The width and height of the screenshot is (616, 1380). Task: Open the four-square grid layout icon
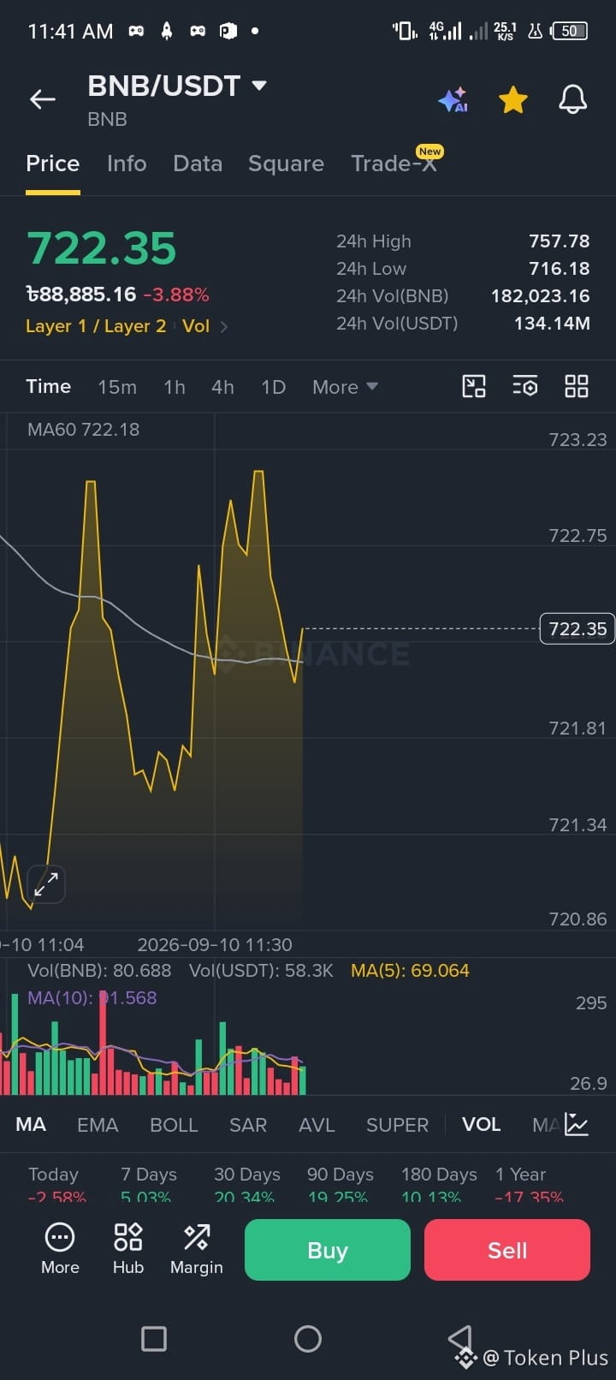(x=577, y=386)
